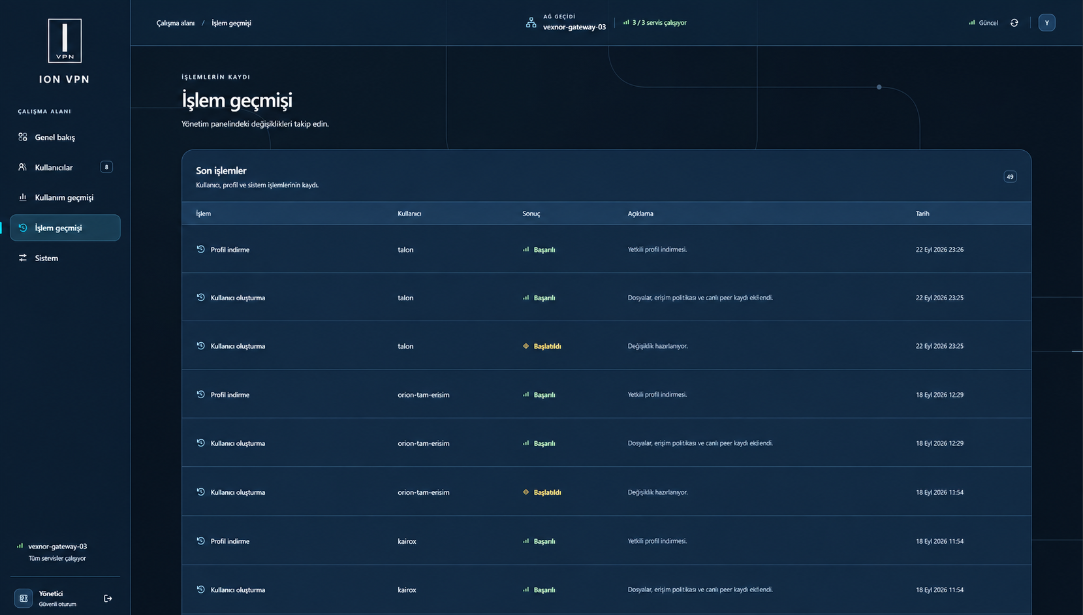Click the 49 records count badge
This screenshot has height=615, width=1083.
(1010, 176)
